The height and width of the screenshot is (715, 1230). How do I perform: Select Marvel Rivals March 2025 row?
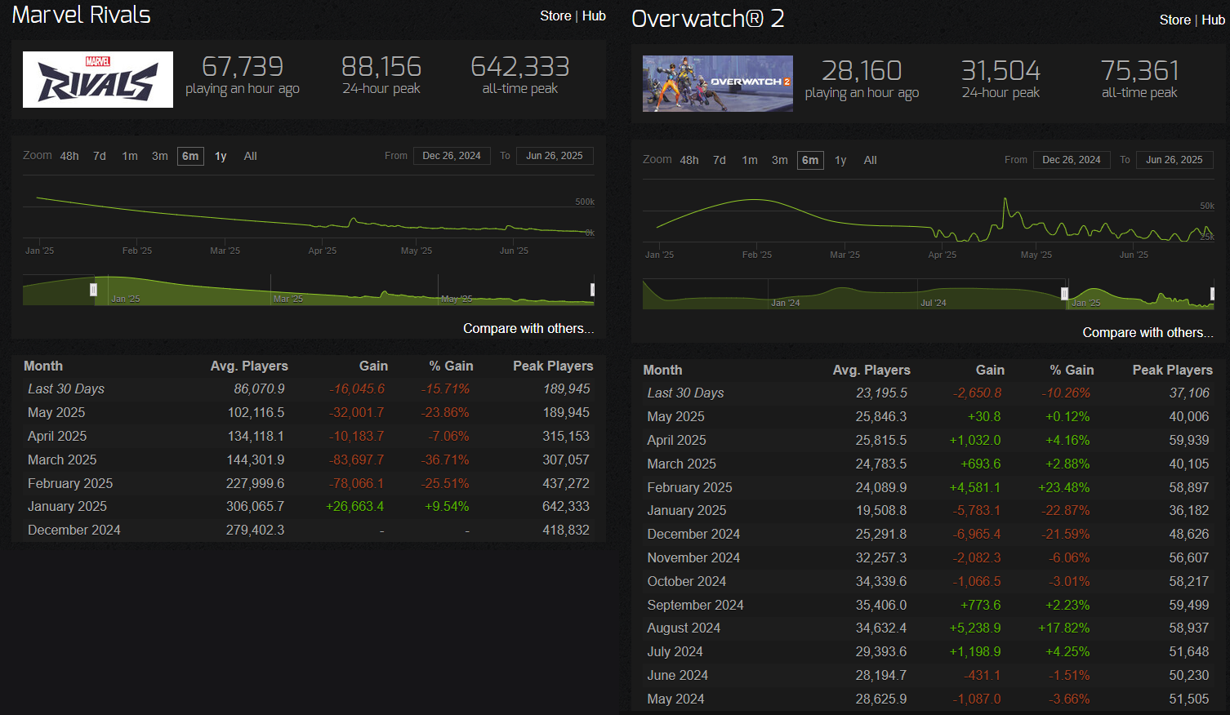[309, 460]
